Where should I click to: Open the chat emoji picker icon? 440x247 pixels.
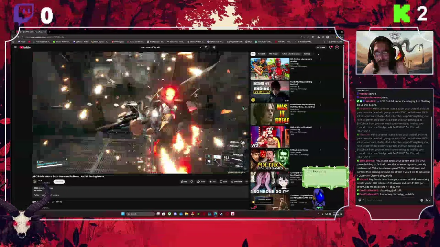(x=422, y=200)
